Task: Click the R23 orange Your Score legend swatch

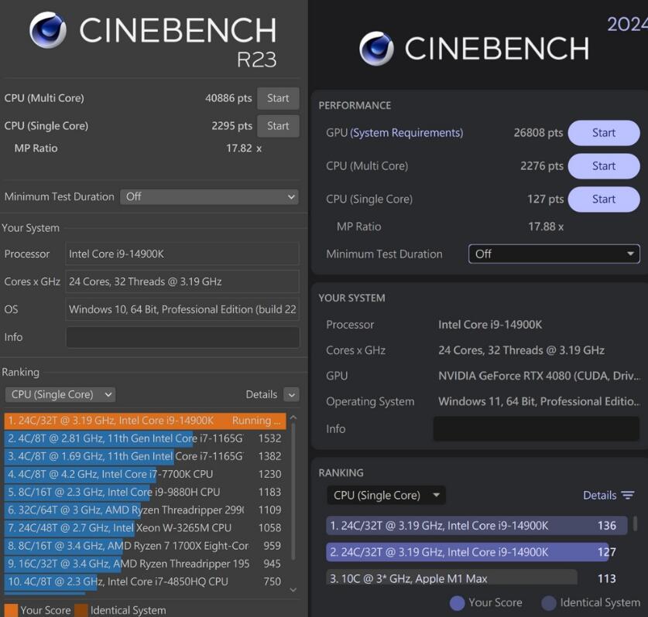Action: point(11,610)
